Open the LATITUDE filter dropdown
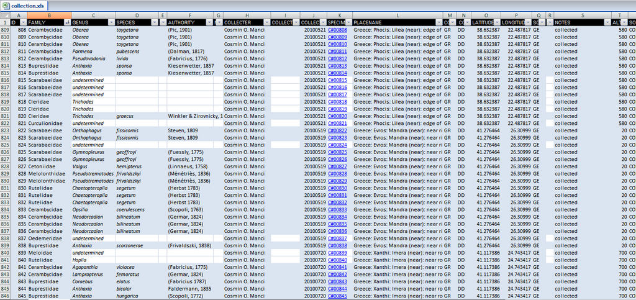636x300 pixels. [x=497, y=22]
